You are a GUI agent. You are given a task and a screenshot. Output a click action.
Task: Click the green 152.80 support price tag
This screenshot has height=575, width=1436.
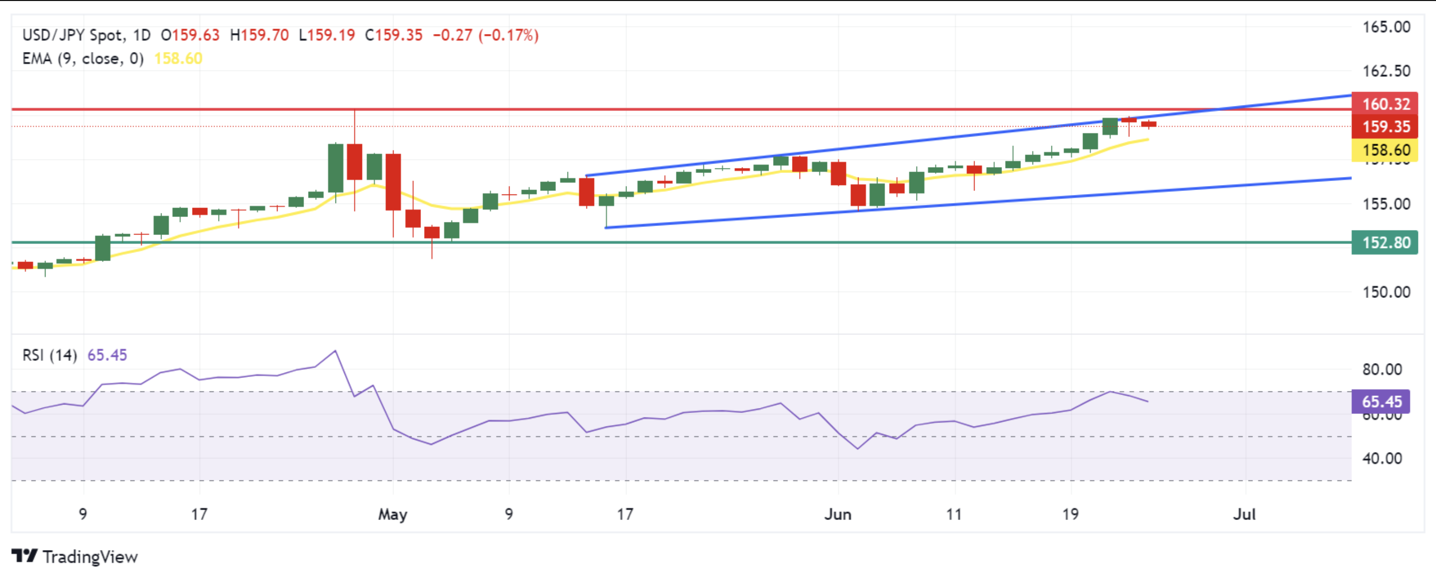[x=1384, y=242]
